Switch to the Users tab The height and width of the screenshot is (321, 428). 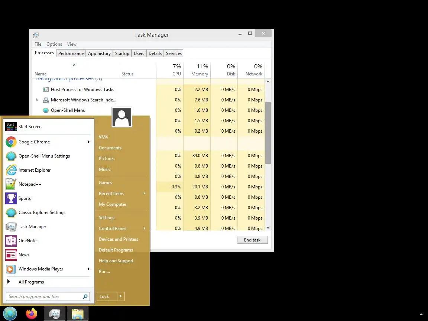139,53
